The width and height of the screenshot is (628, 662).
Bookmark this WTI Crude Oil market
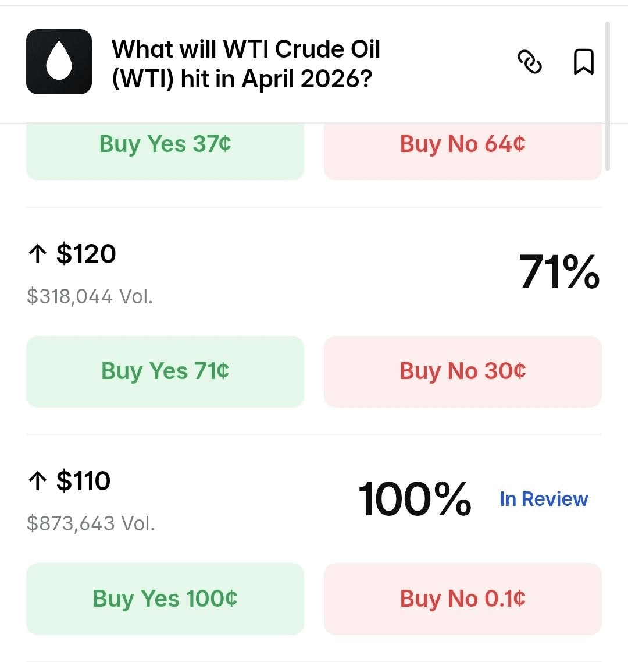click(583, 62)
